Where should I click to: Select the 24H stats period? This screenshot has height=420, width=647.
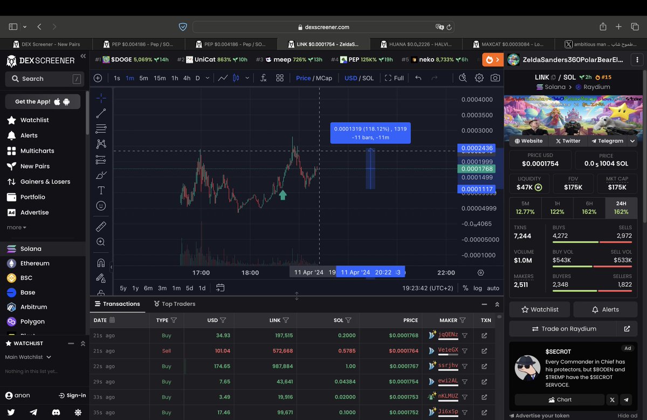tap(621, 208)
